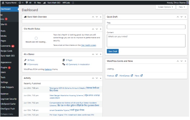Move Site Health Status widget down
Viewport: 190px width, 120px height.
[x=97, y=29]
